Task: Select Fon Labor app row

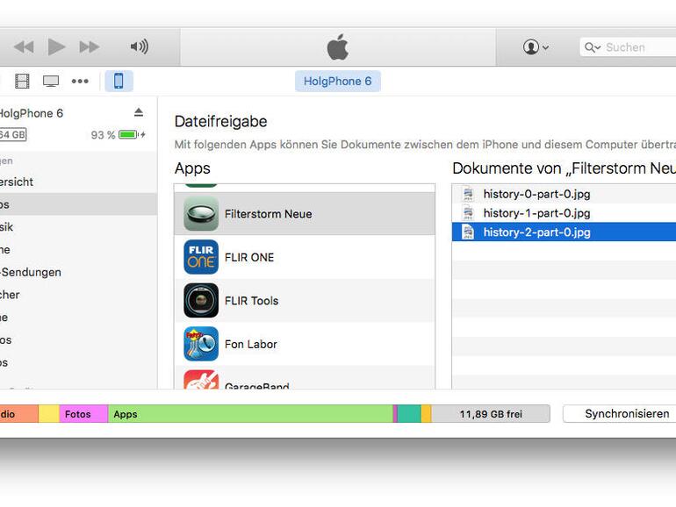Action: tap(305, 344)
